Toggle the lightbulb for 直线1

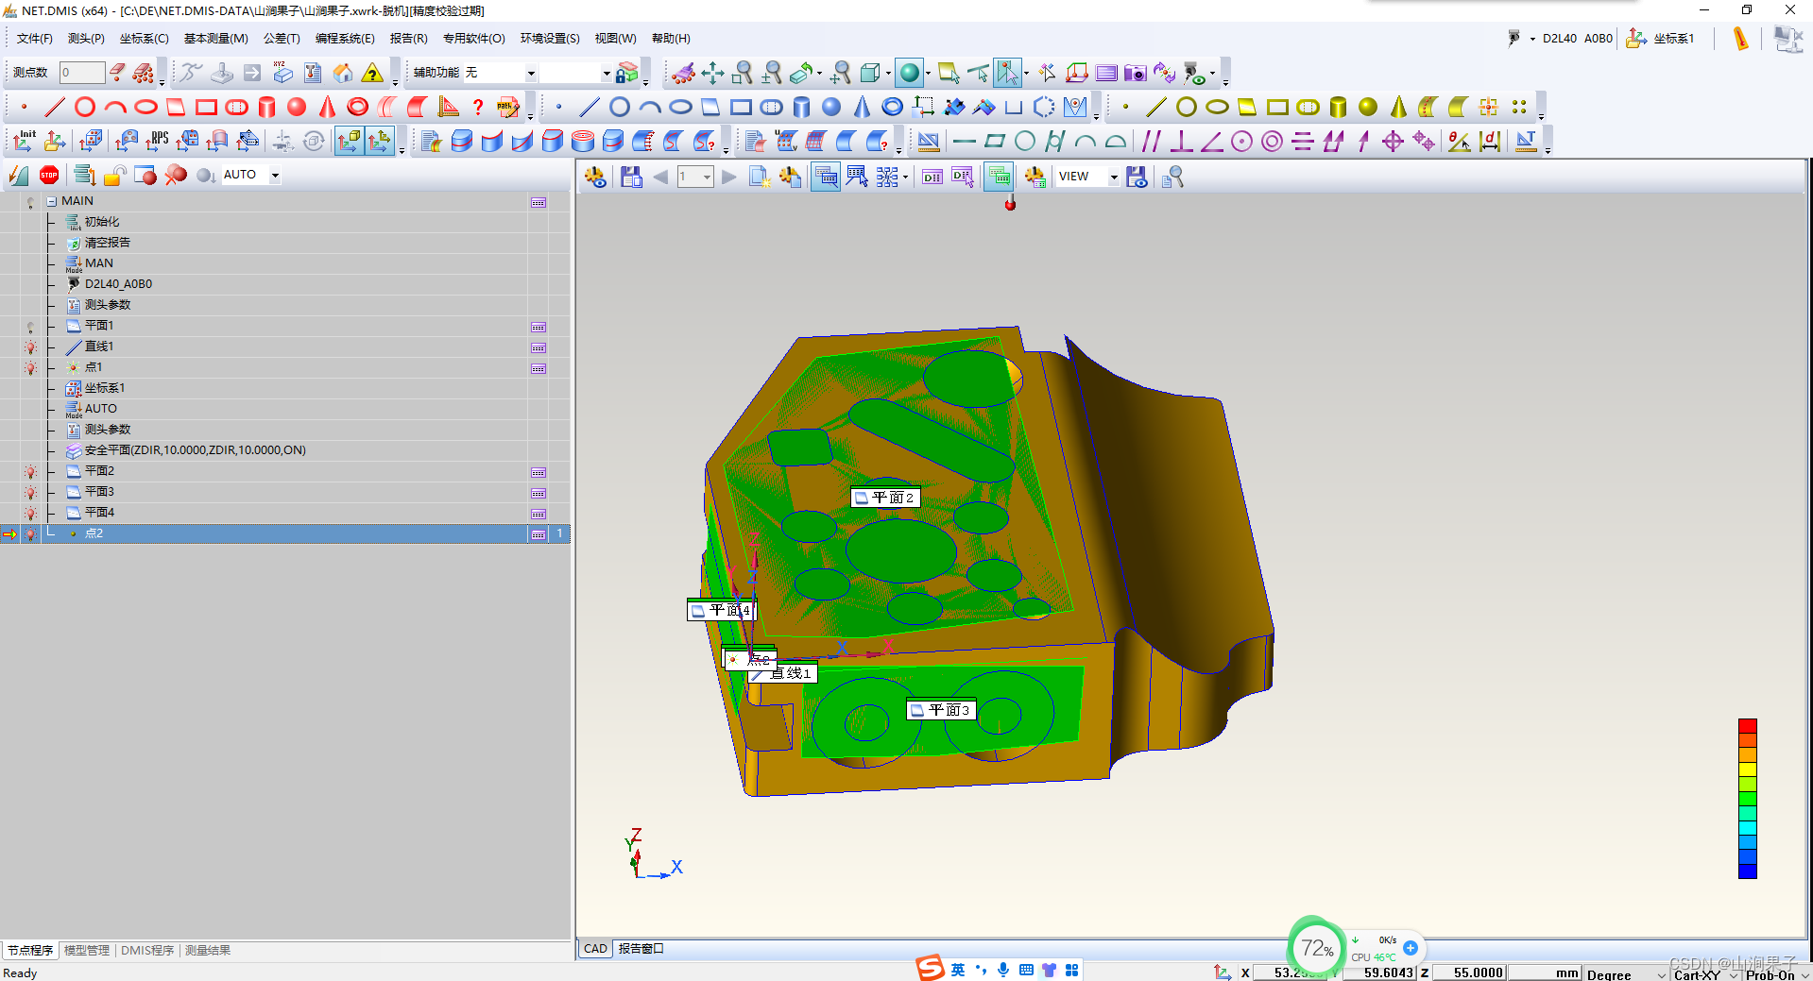[30, 347]
